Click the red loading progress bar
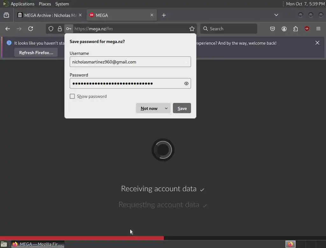This screenshot has width=326, height=248. click(82, 238)
